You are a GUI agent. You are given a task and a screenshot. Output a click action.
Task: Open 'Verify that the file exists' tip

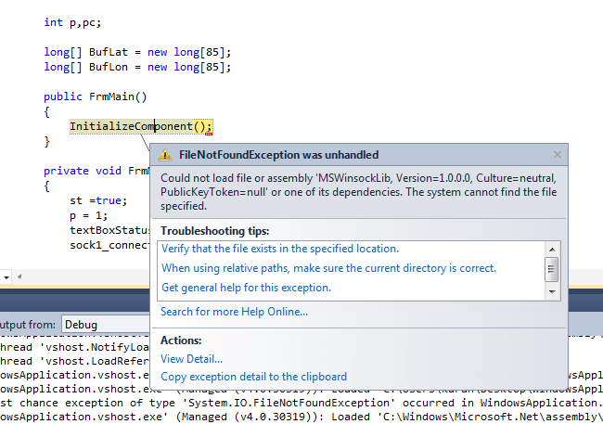click(280, 249)
